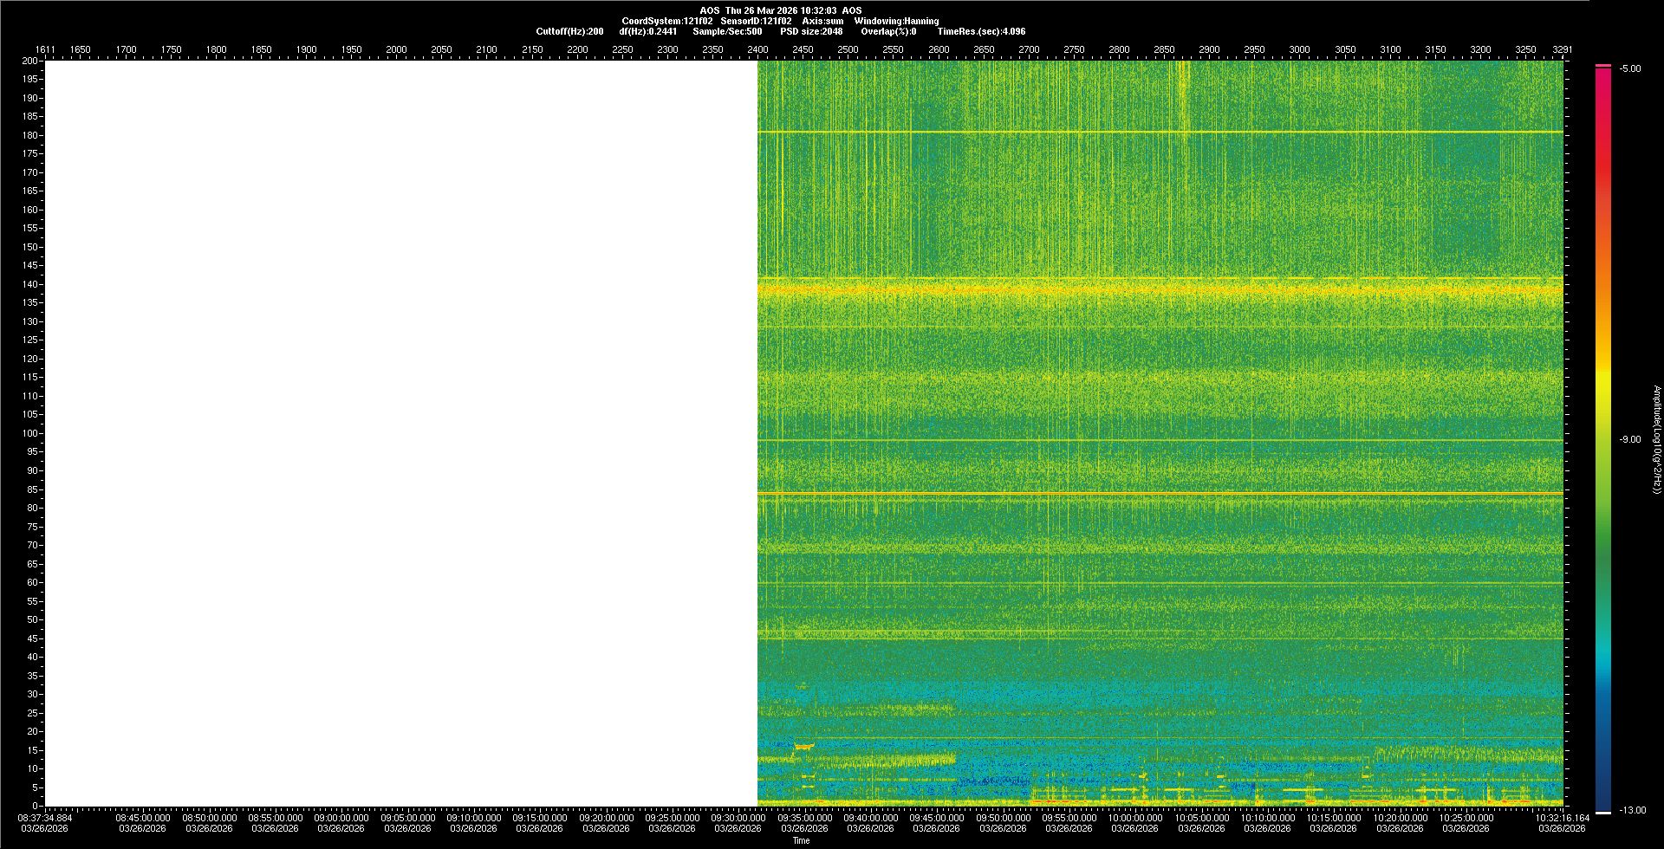
Task: Click the Amplitude axis title beside colorbar
Action: click(x=1656, y=439)
